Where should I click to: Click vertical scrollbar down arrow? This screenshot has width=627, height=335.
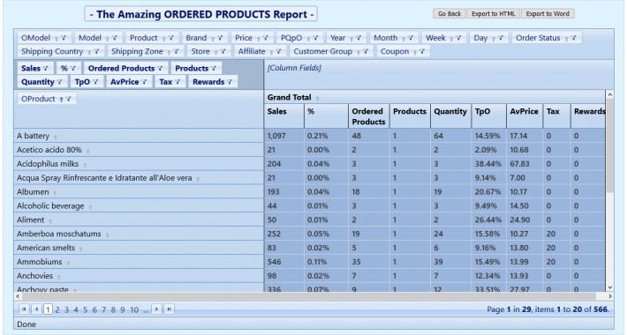click(609, 287)
